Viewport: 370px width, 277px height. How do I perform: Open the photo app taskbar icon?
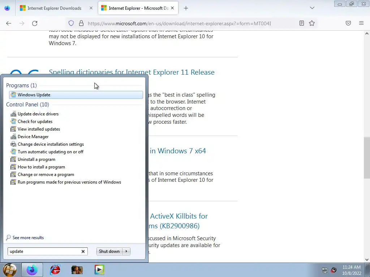coord(77,270)
